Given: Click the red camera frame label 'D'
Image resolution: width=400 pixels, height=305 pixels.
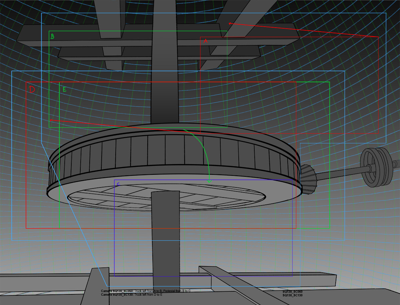Looking at the screenshot, I should [x=32, y=89].
